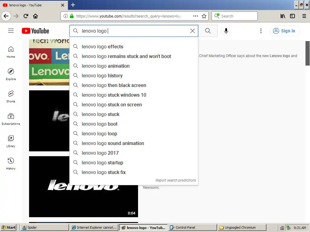310x232 pixels.
Task: Select suggestion 'lenovo logo loop'
Action: pos(134,134)
